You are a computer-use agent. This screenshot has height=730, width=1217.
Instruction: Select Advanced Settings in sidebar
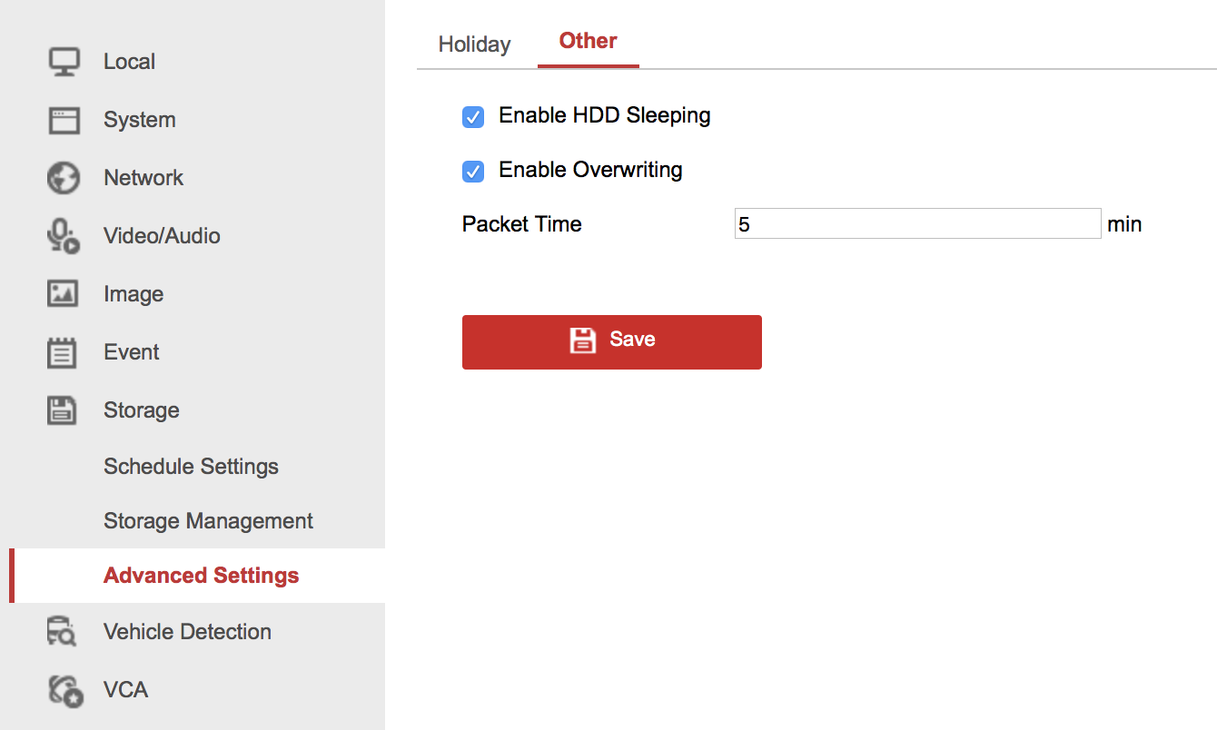tap(201, 576)
